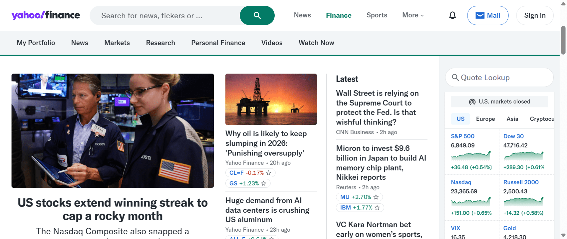The width and height of the screenshot is (567, 239).
Task: Open the Nasdaq sparkline chart
Action: pyautogui.click(x=471, y=202)
